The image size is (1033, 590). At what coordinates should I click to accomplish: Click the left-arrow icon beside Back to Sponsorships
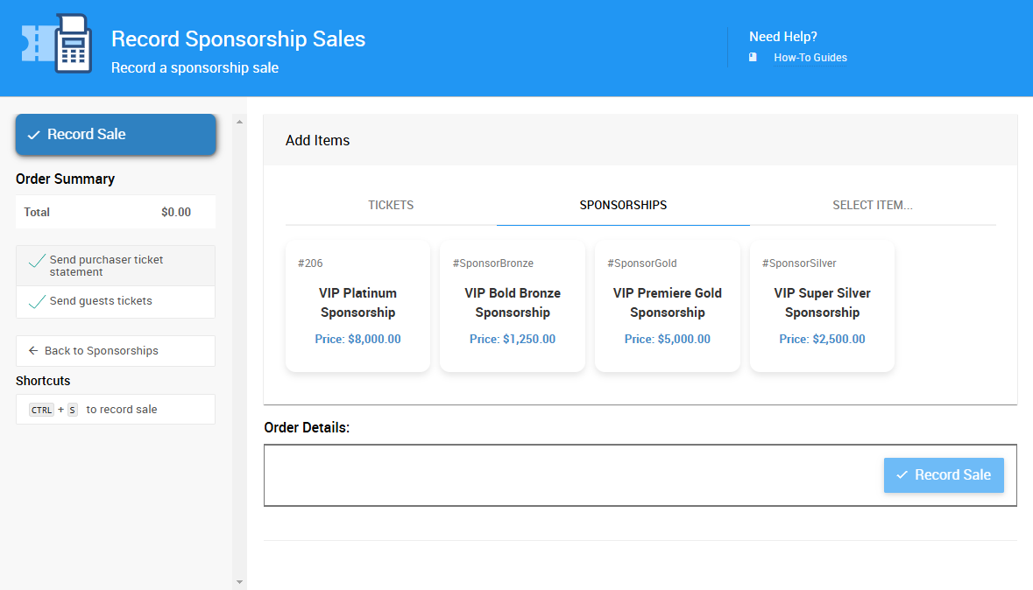tap(33, 350)
